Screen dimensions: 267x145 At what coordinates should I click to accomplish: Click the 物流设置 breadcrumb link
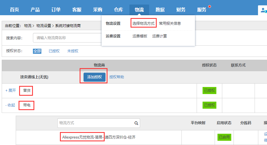(x=44, y=26)
